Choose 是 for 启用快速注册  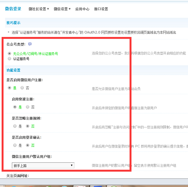coord(15,107)
